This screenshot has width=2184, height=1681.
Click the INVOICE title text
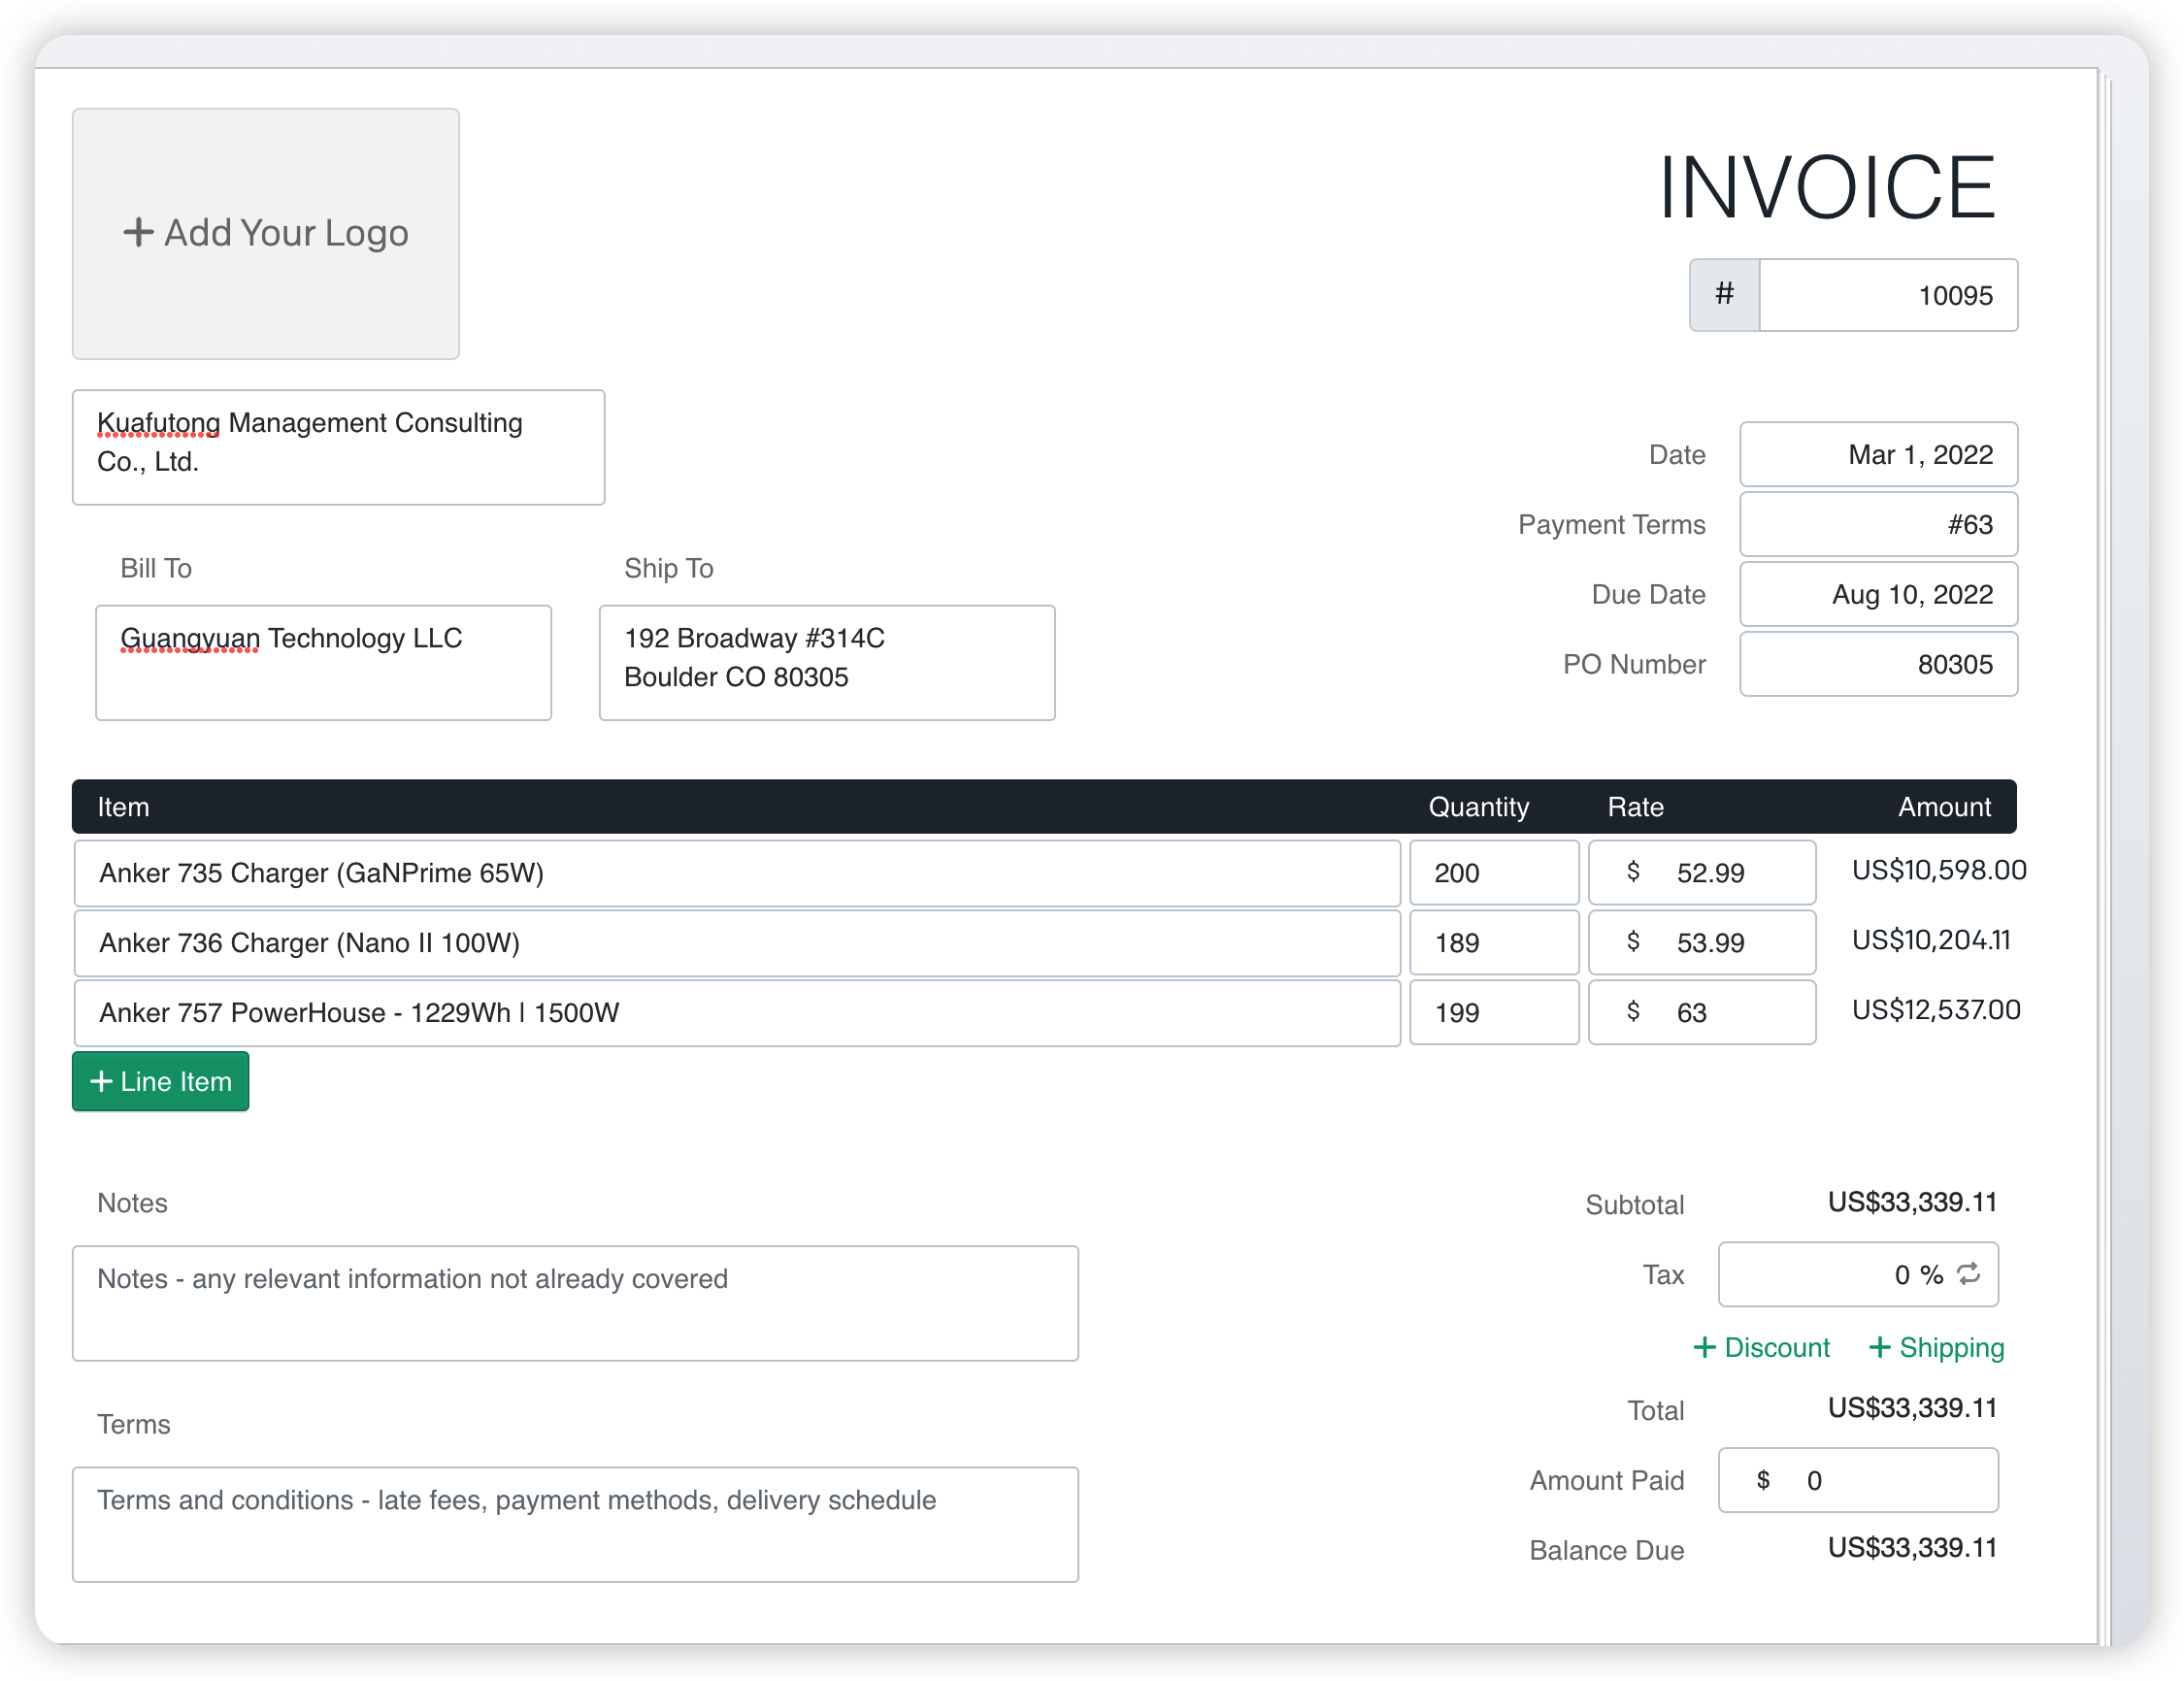coord(1827,187)
